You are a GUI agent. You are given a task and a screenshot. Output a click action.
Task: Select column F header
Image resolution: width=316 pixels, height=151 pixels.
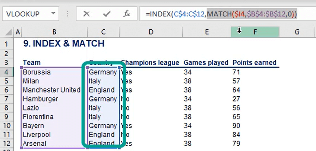[255, 32]
